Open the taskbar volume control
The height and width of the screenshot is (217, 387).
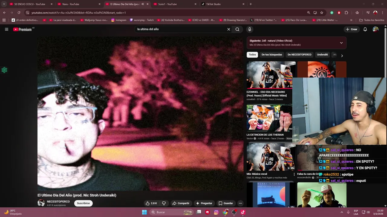point(368,212)
